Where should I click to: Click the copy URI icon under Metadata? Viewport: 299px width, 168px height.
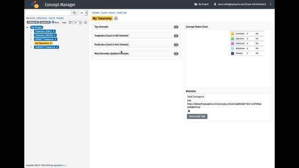189,111
